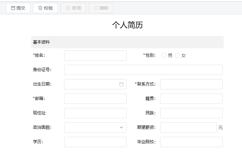Click the 邮箱 input box
Viewport: 242px width, 157px height.
pos(95,99)
